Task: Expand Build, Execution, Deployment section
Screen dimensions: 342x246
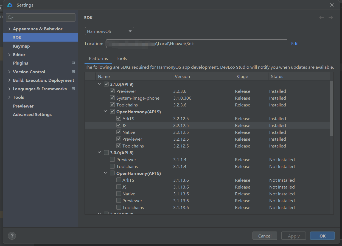Action: (9, 80)
